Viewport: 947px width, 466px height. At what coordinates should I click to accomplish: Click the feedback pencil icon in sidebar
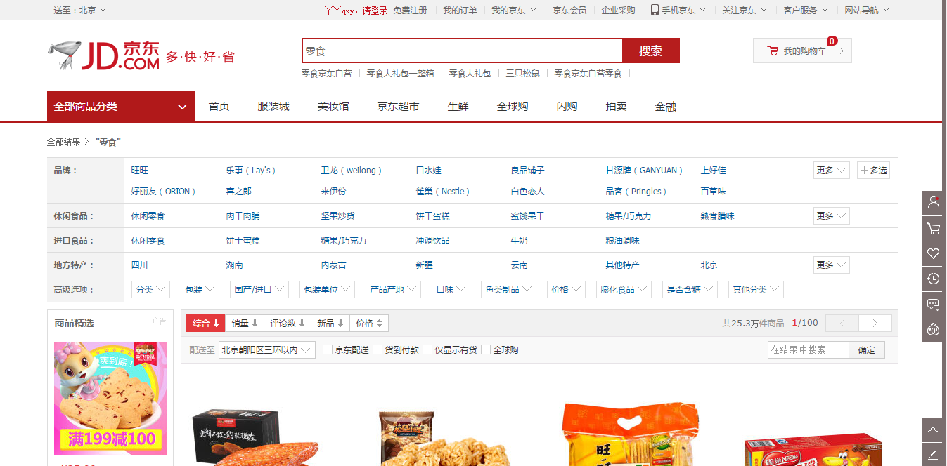934,454
